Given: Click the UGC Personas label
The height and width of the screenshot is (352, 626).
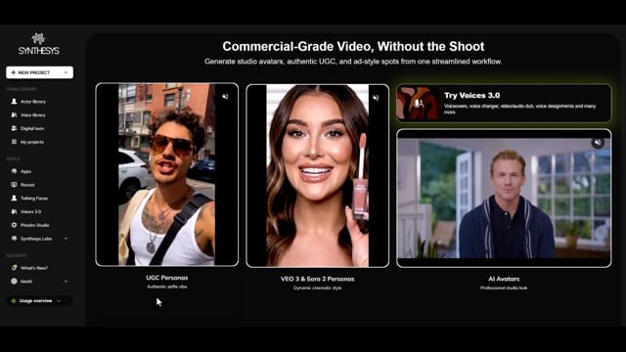Looking at the screenshot, I should (167, 278).
